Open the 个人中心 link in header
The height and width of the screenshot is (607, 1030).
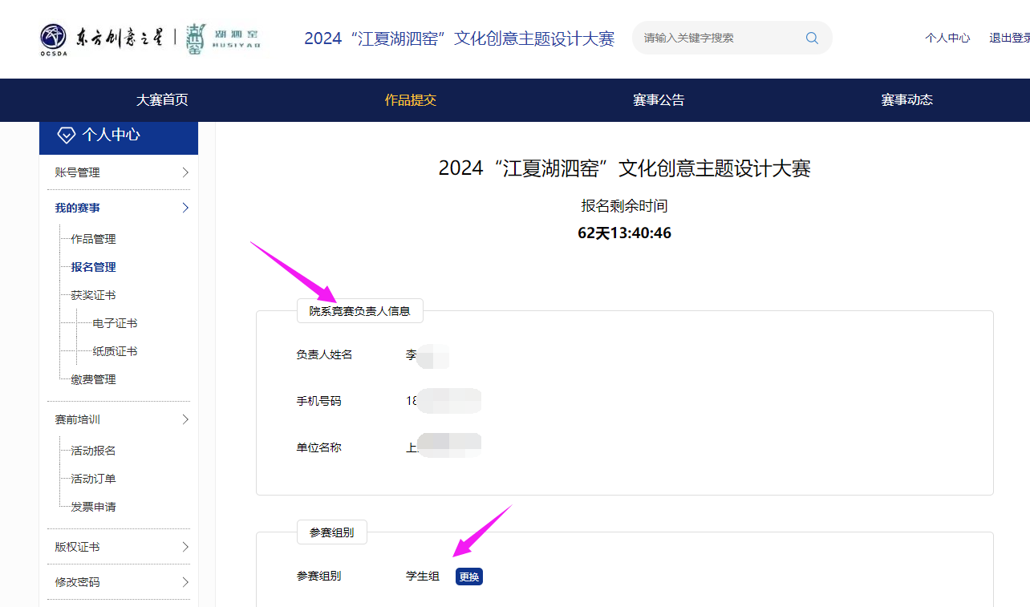tap(947, 38)
